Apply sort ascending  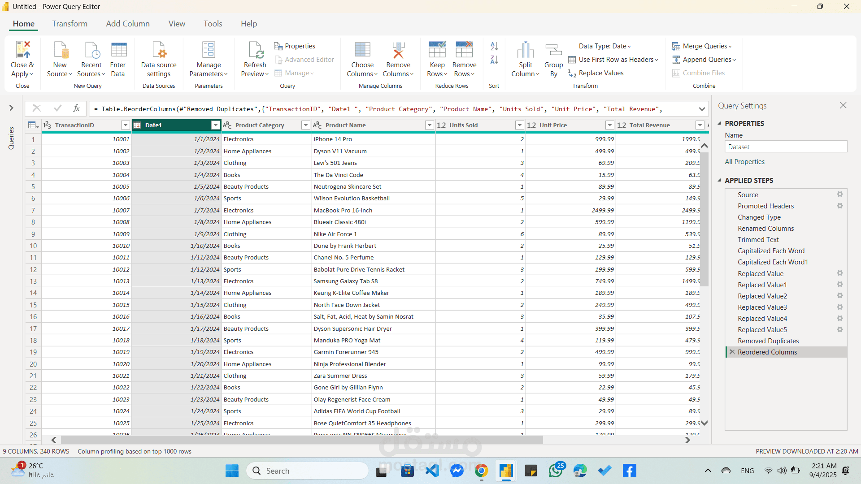(x=494, y=46)
